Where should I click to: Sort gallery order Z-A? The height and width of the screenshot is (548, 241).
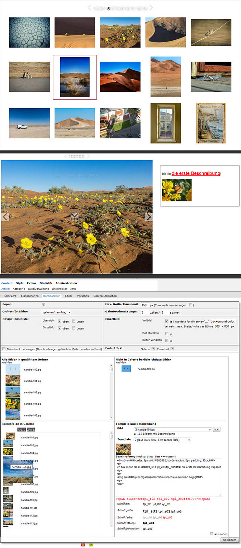[31, 429]
